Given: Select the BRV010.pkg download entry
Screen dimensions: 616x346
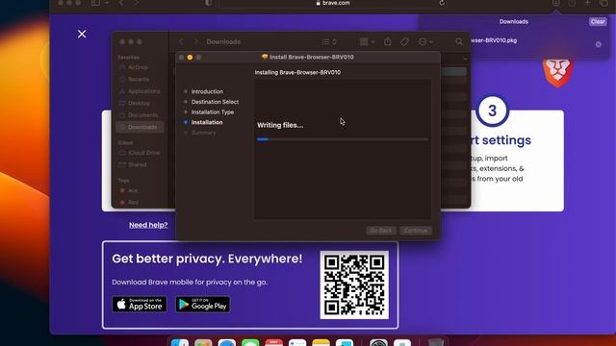Looking at the screenshot, I should (x=494, y=40).
